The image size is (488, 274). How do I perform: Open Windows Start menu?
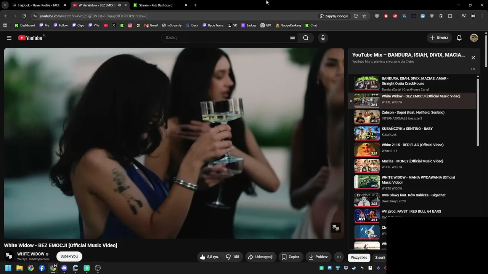[8, 268]
